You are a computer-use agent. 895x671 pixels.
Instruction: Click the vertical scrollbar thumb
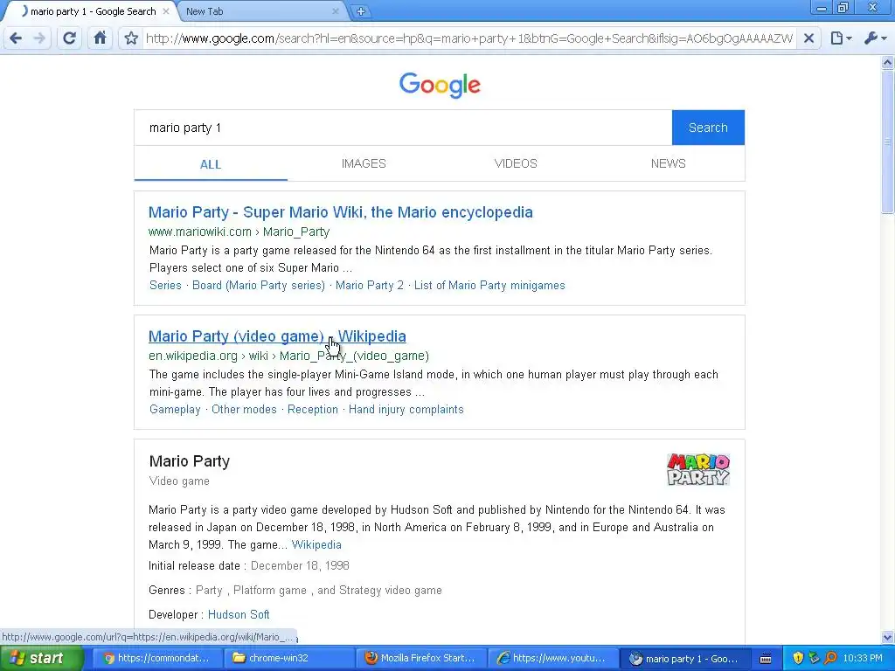pos(888,141)
